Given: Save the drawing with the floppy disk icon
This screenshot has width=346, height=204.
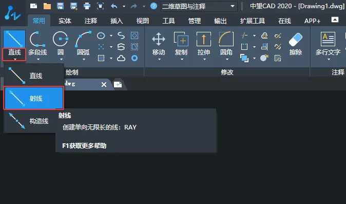Looking at the screenshot, I should click(x=60, y=6).
